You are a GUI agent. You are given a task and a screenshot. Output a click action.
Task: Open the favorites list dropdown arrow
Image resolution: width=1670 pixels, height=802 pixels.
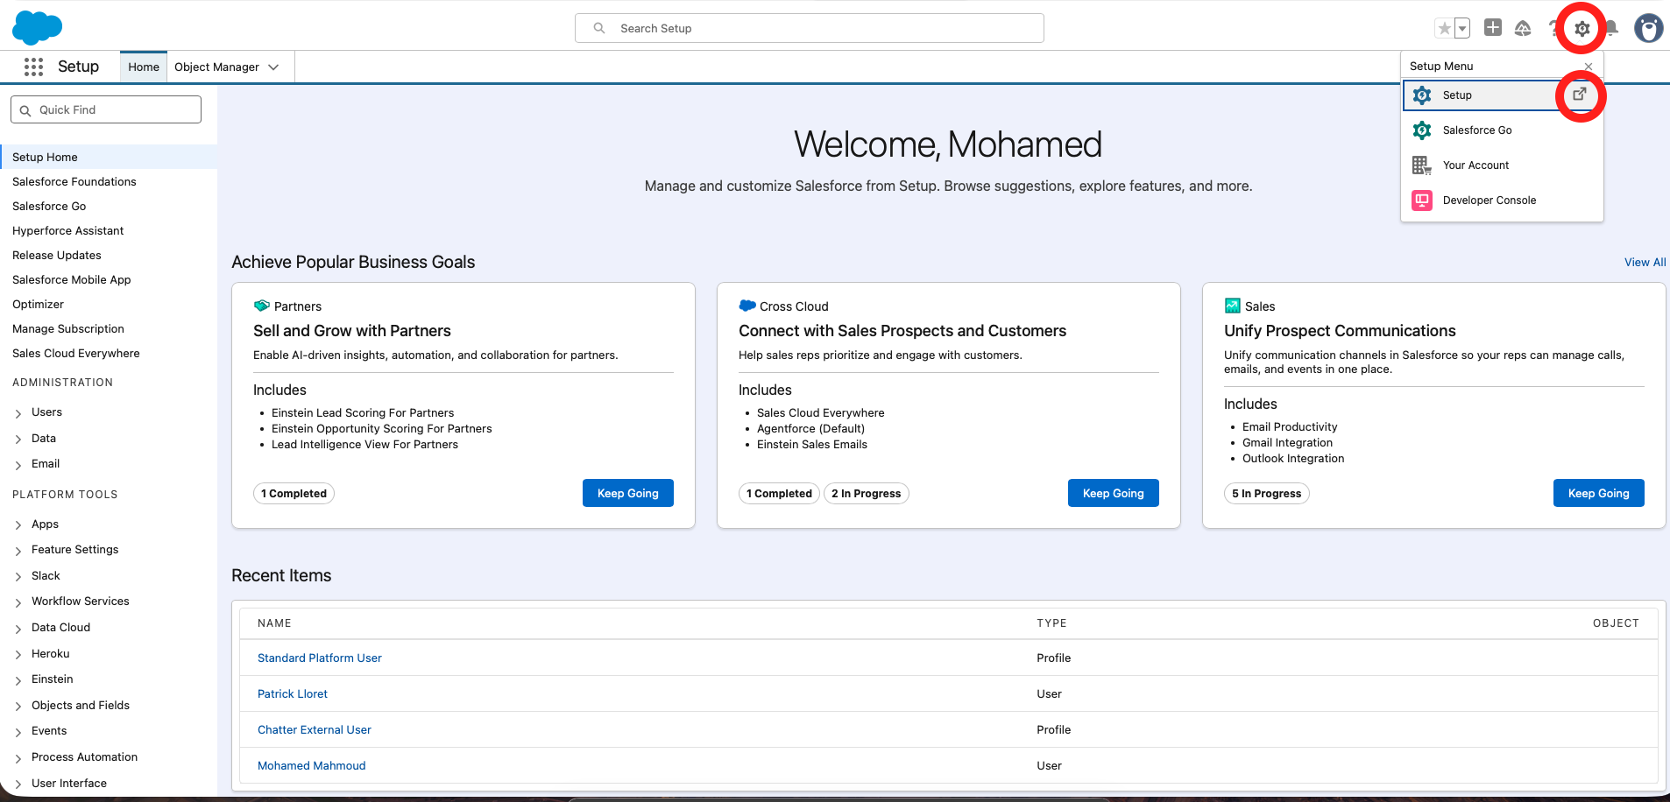pyautogui.click(x=1462, y=29)
